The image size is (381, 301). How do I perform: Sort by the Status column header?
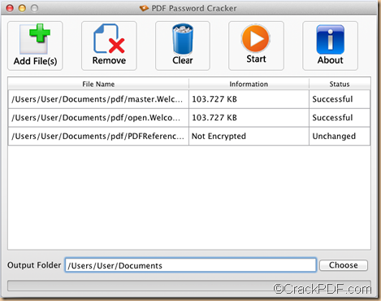pyautogui.click(x=340, y=84)
